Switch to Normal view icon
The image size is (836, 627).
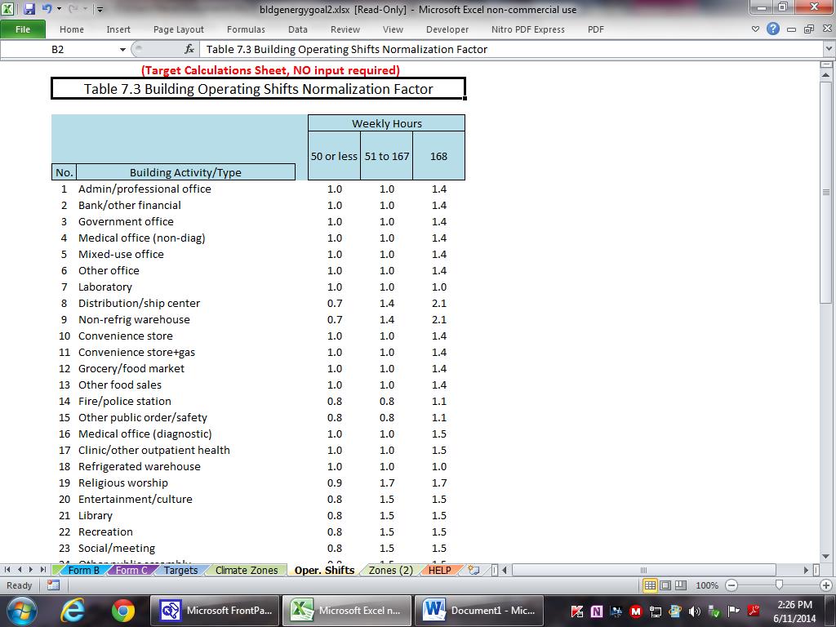[650, 585]
